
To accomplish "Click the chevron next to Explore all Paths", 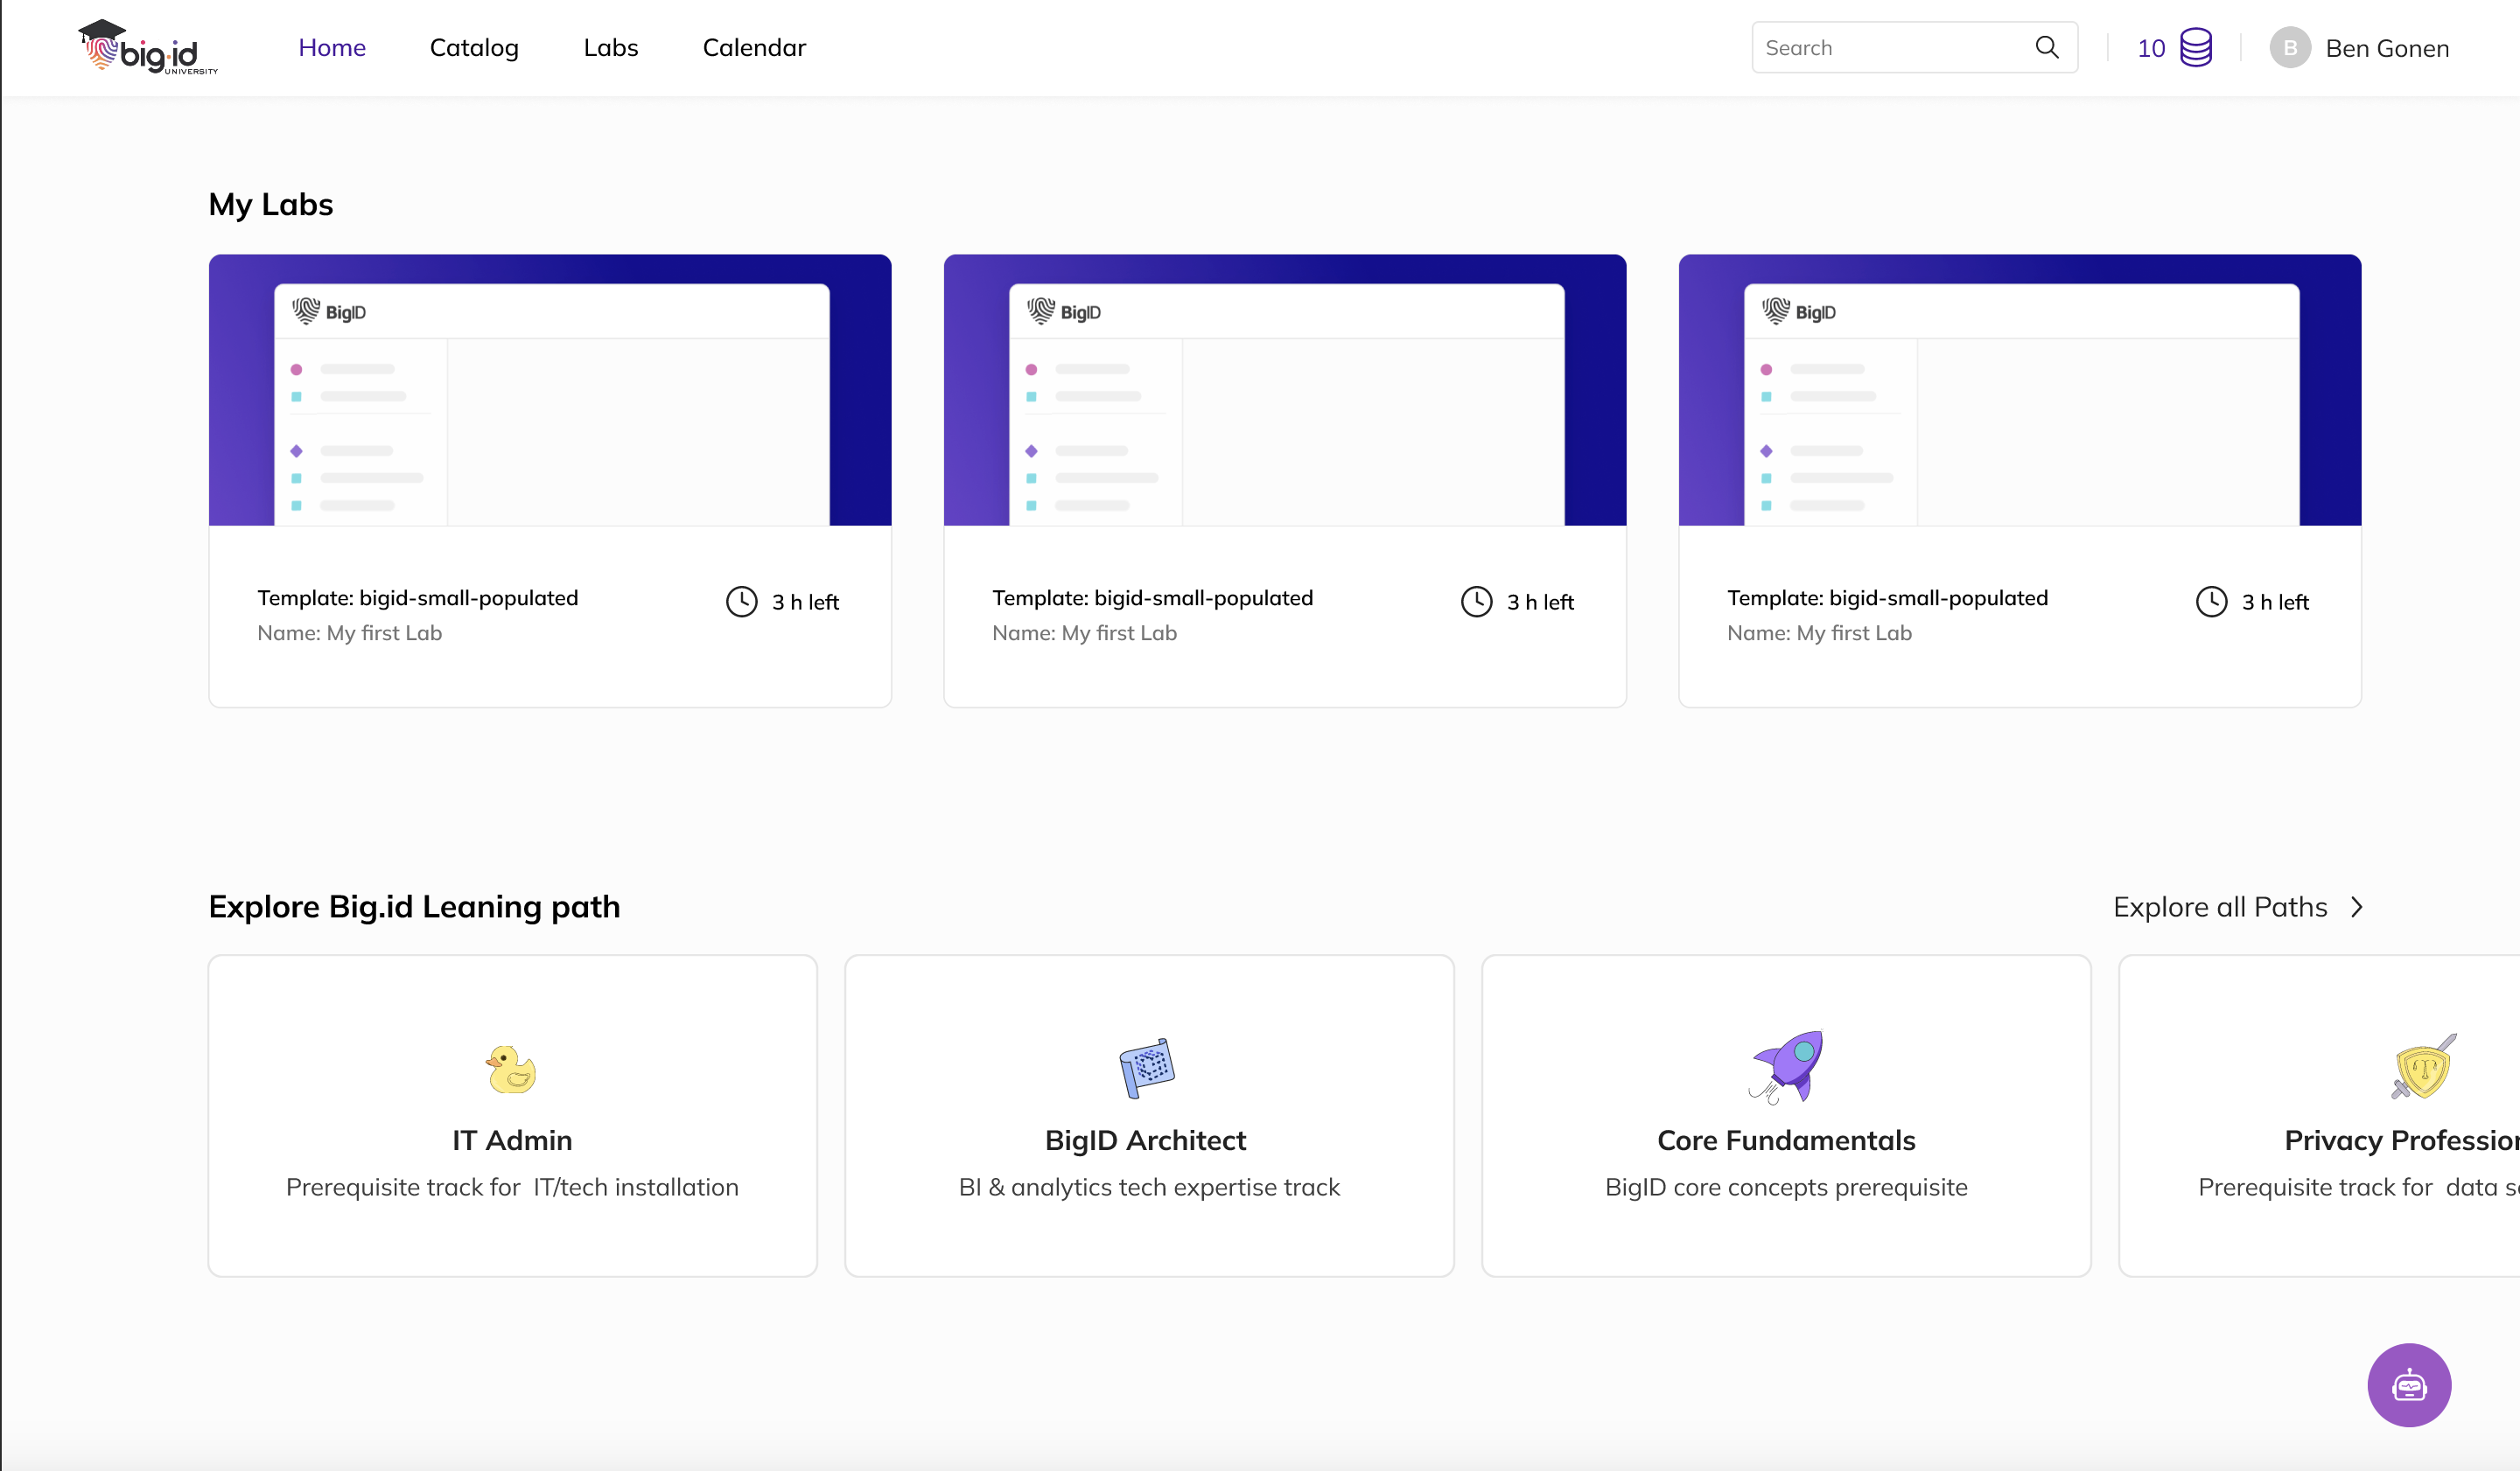I will [x=2357, y=906].
